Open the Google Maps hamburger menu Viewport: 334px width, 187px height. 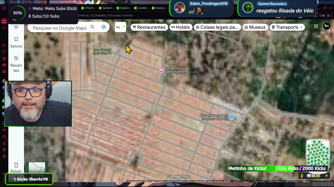16,27
